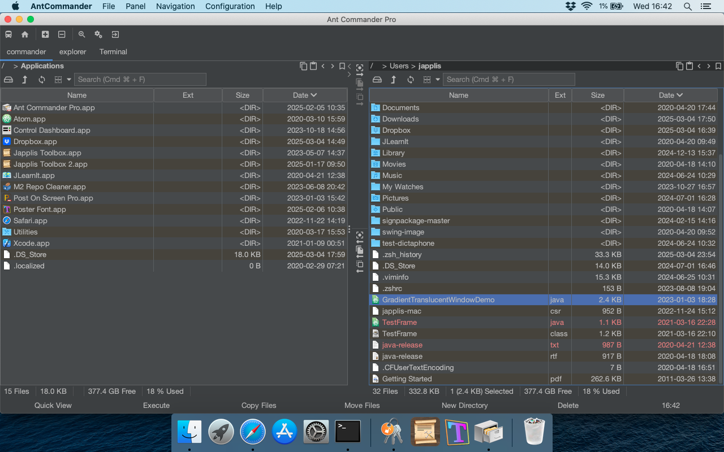
Task: Click the New Directory button
Action: [x=464, y=406]
